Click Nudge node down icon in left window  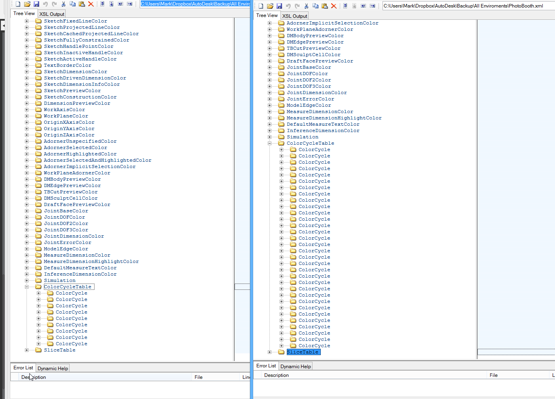[x=111, y=4]
